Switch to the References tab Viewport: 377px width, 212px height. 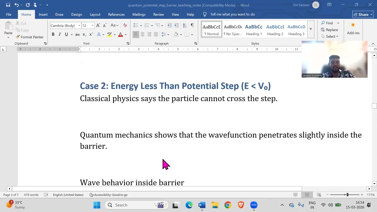(x=116, y=14)
